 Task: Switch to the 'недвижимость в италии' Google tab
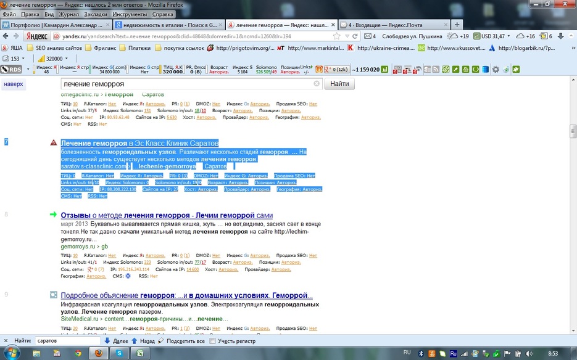(x=168, y=25)
